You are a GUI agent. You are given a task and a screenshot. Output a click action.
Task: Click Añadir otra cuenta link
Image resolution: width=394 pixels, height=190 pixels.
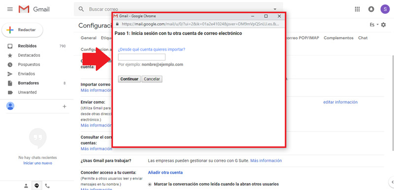[x=165, y=172]
